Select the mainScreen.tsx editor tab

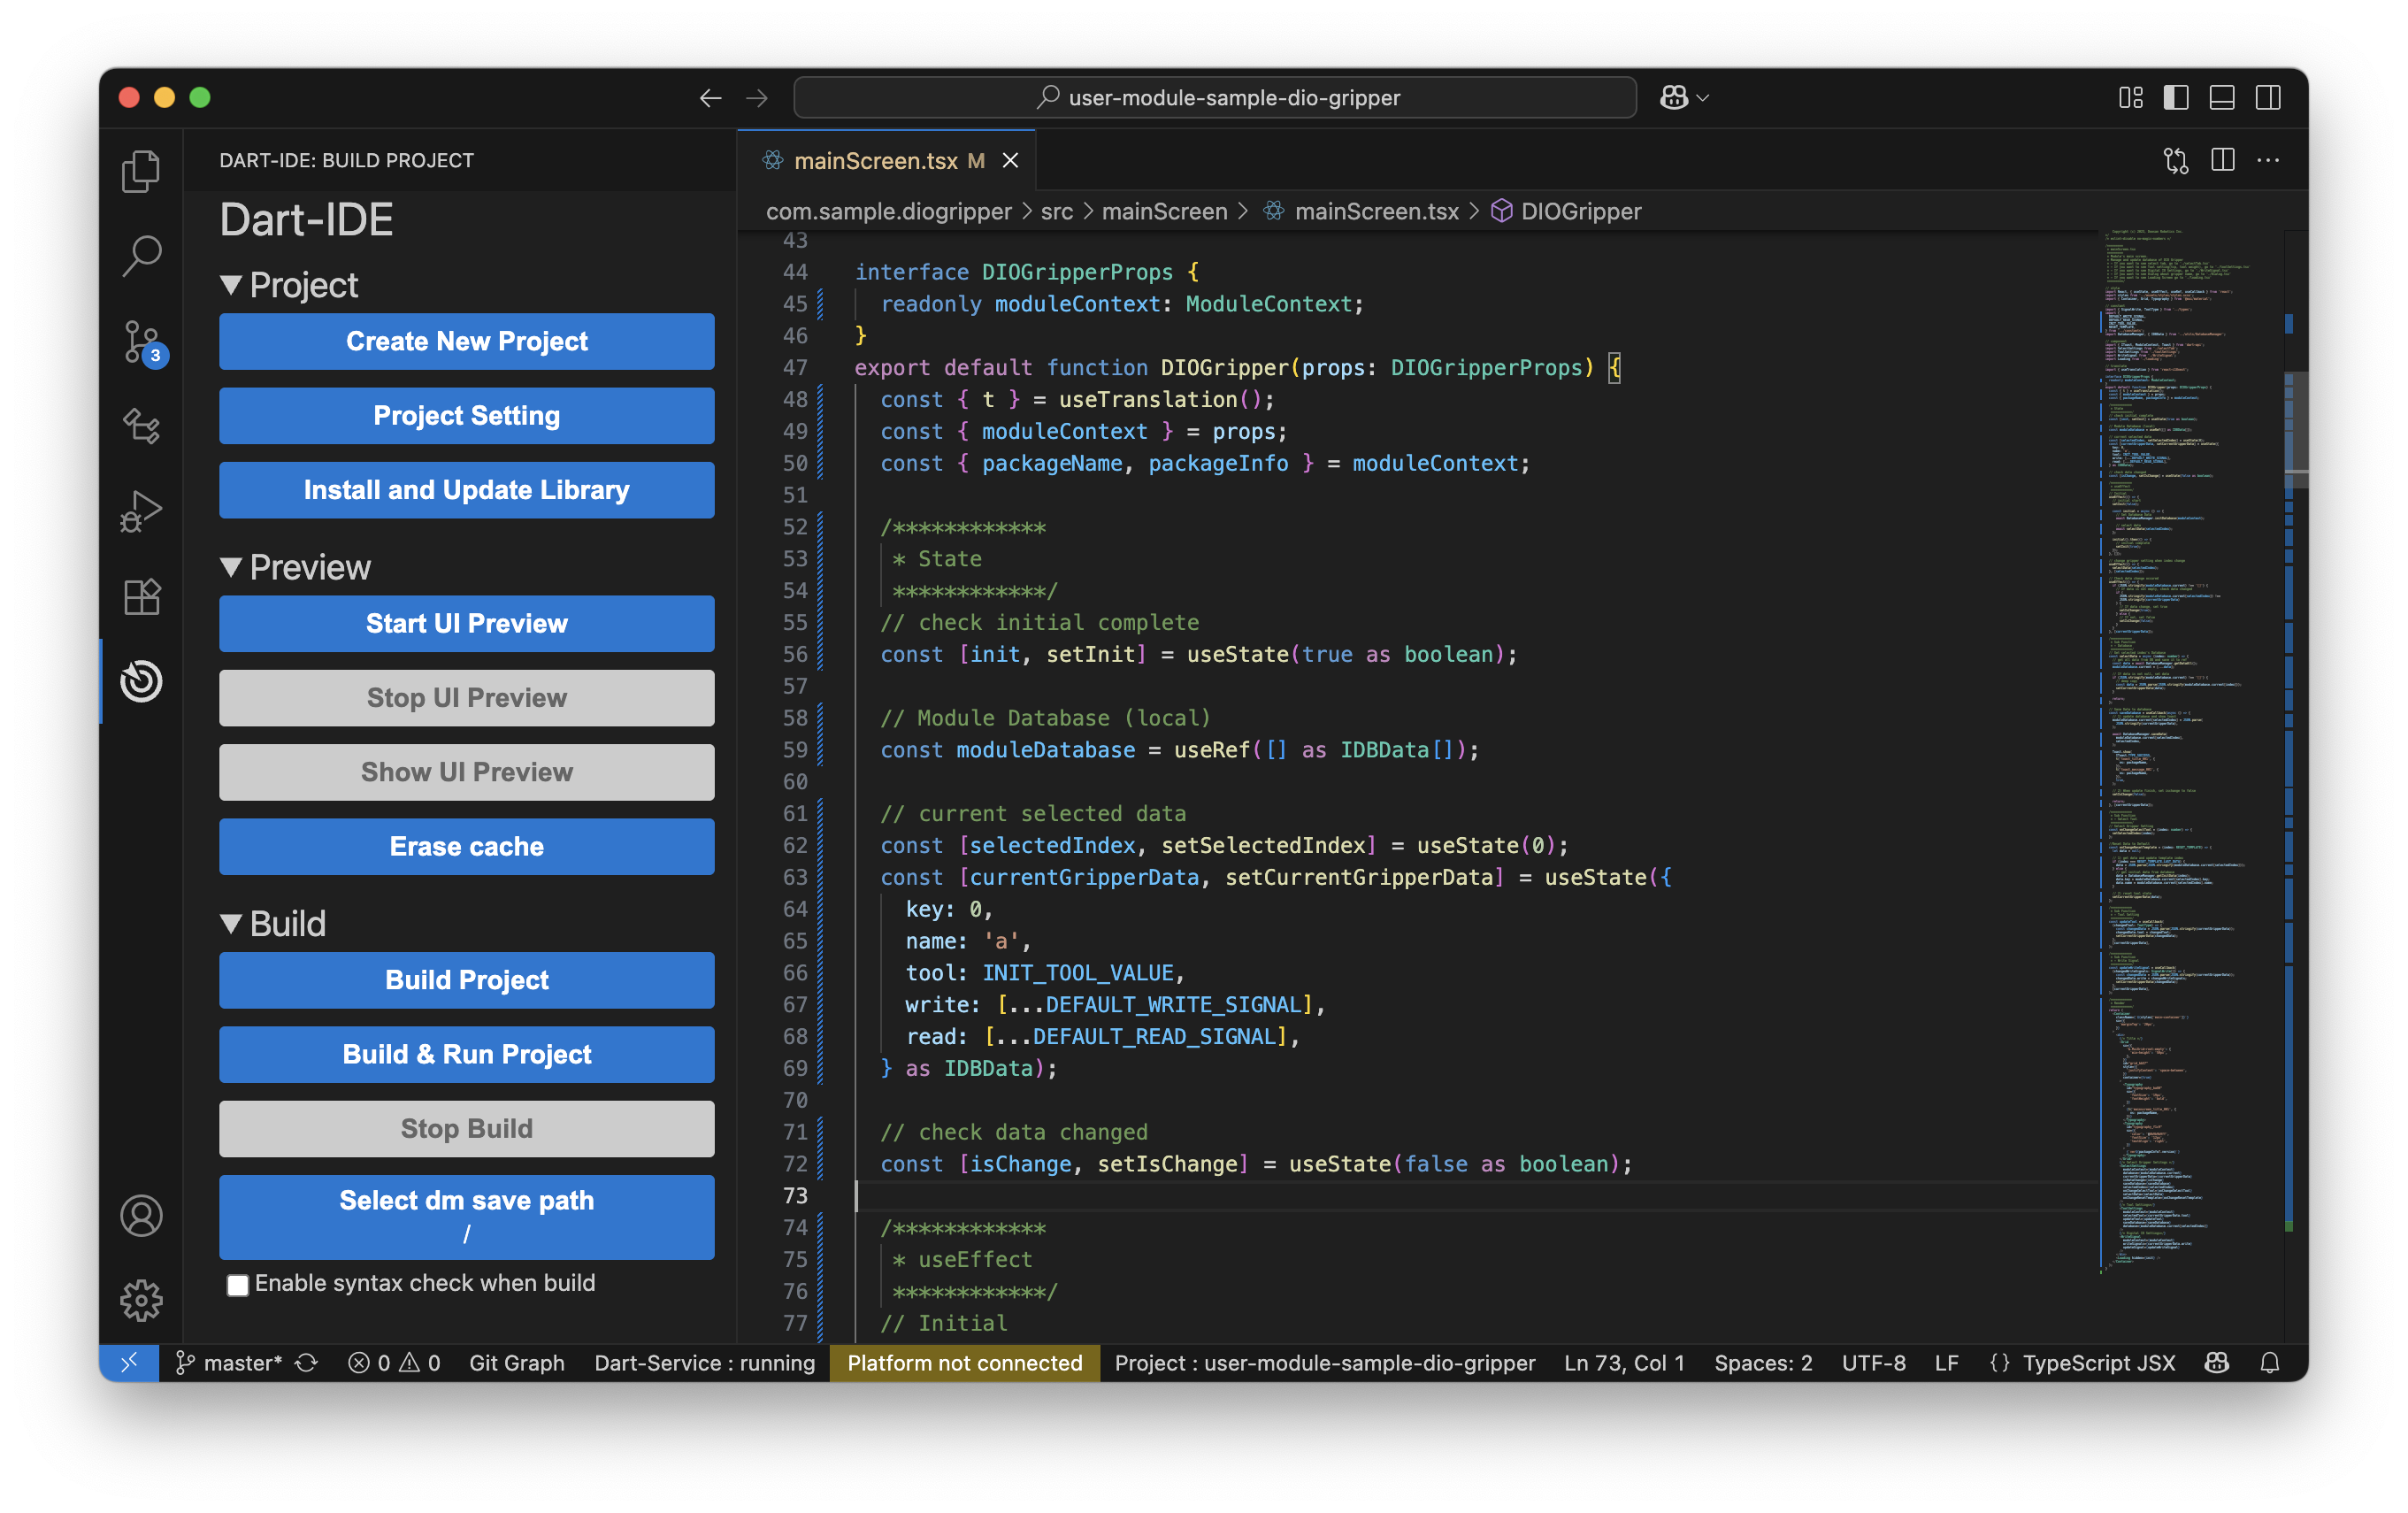[x=875, y=160]
